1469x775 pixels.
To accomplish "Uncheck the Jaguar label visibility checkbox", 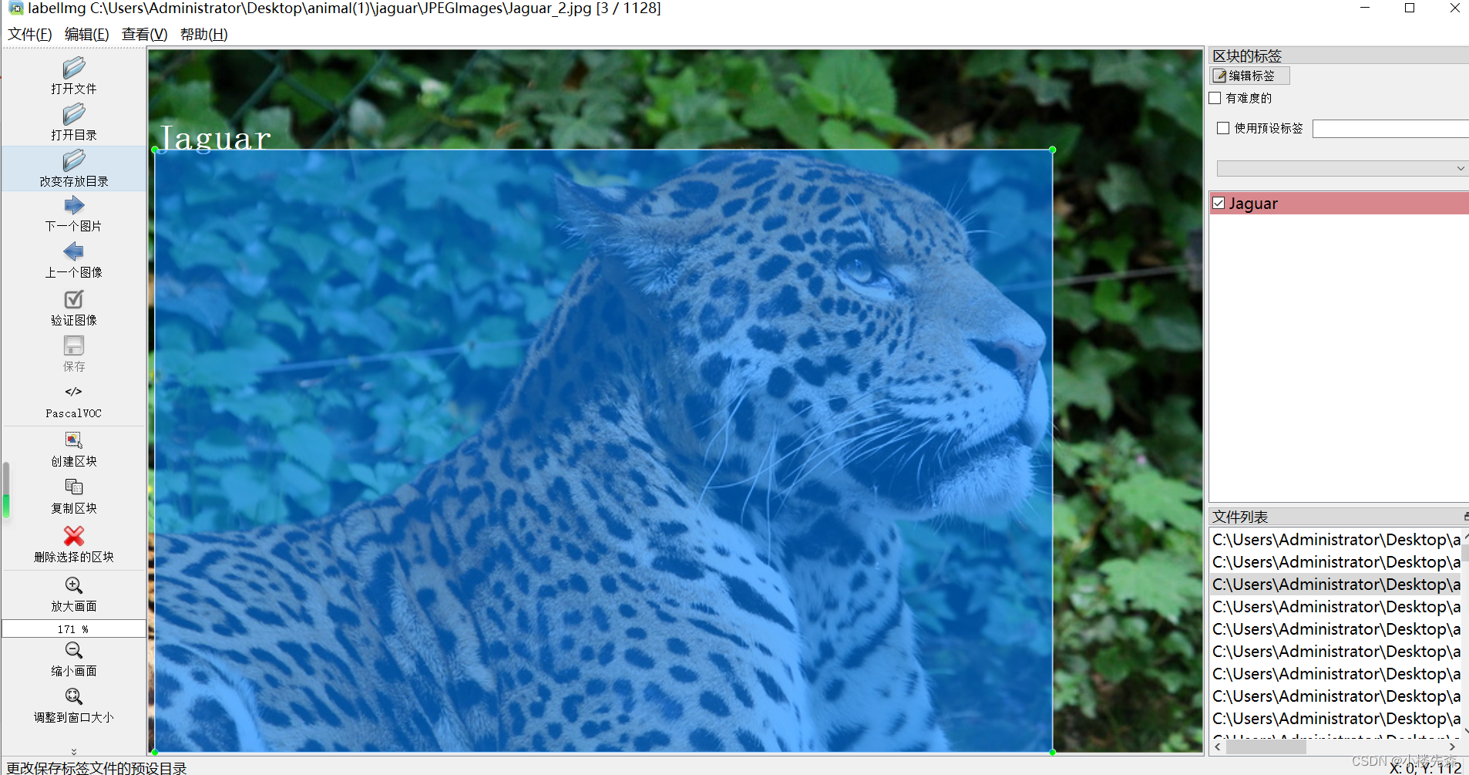I will click(1219, 204).
